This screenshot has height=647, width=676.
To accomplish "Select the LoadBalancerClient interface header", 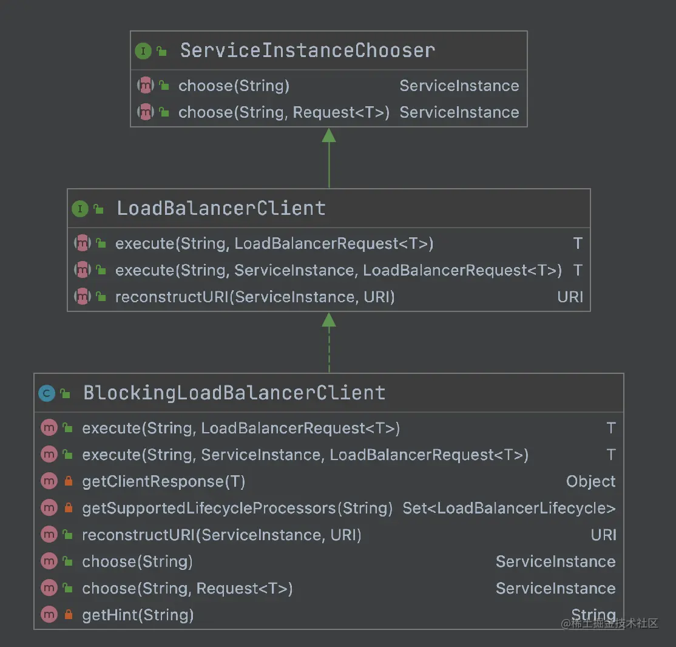I will tap(221, 209).
